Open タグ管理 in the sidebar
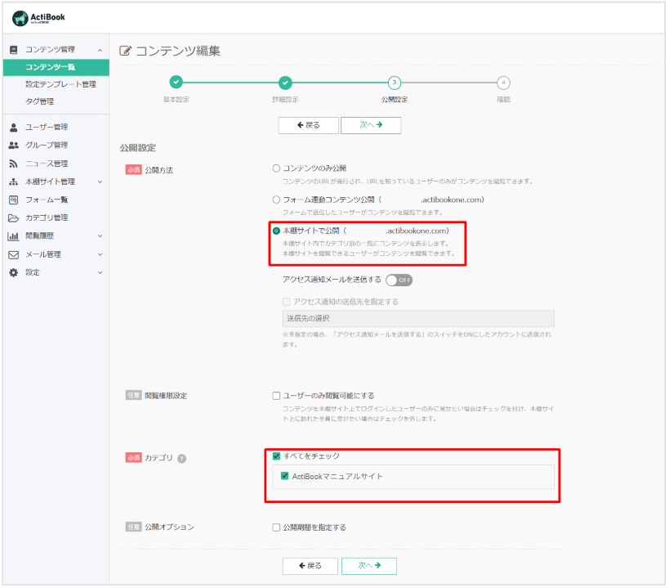The height and width of the screenshot is (588, 669). tap(39, 101)
